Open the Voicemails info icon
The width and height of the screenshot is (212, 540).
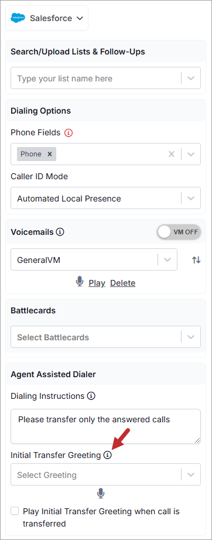tap(60, 232)
